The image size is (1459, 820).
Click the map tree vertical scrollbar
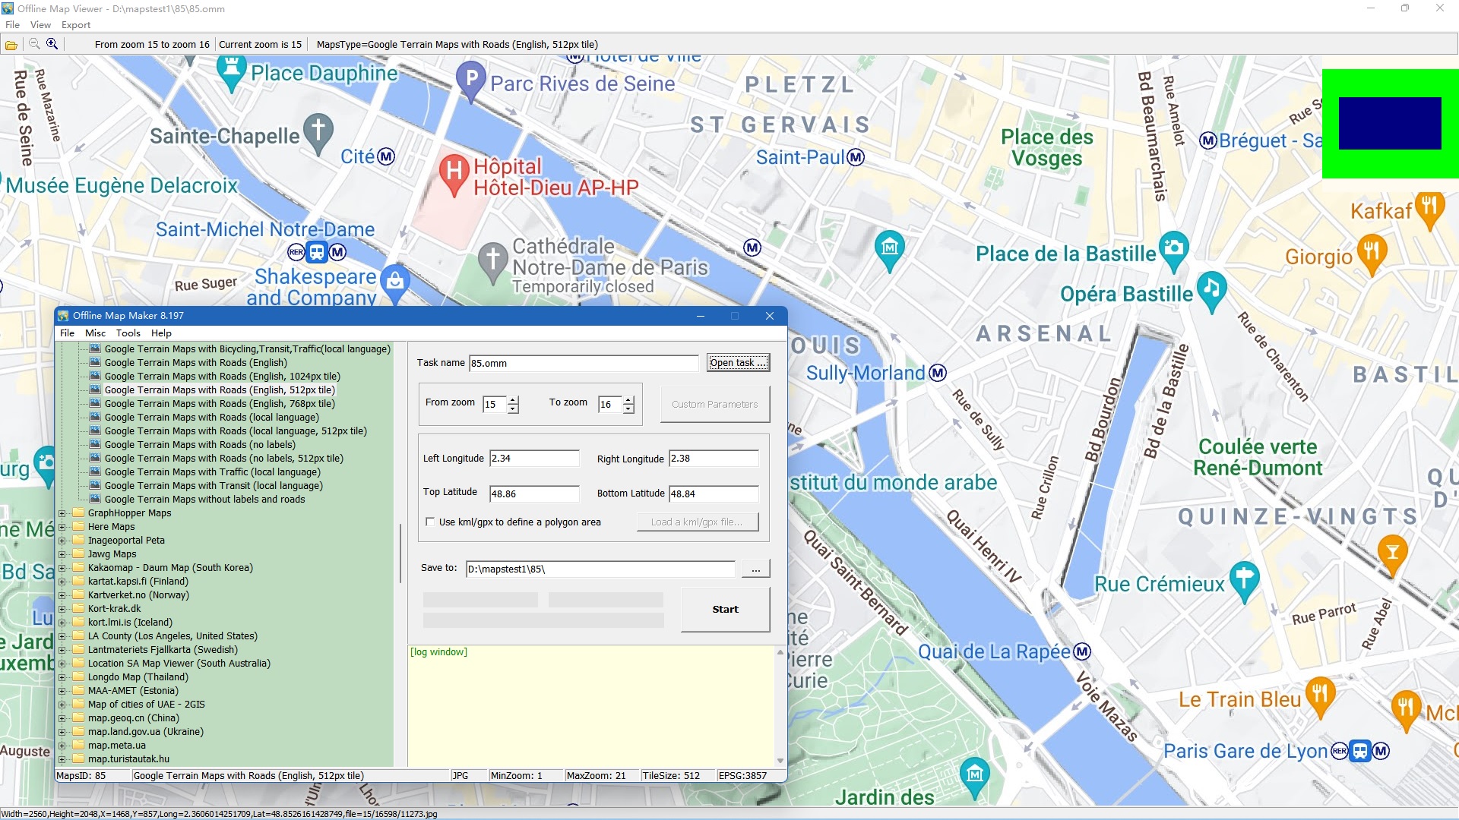[x=400, y=553]
